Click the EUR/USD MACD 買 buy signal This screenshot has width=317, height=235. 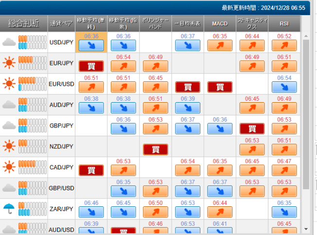pyautogui.click(x=220, y=87)
